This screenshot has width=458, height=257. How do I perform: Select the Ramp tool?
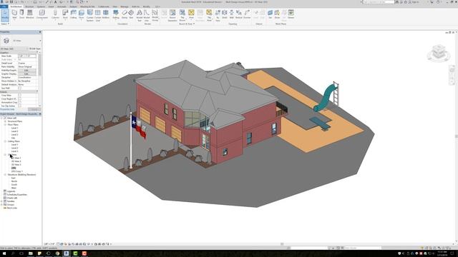click(x=125, y=14)
